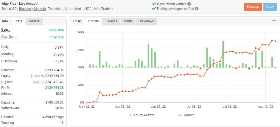Switch to the Stats tab
280x127 pixels.
click(18, 21)
